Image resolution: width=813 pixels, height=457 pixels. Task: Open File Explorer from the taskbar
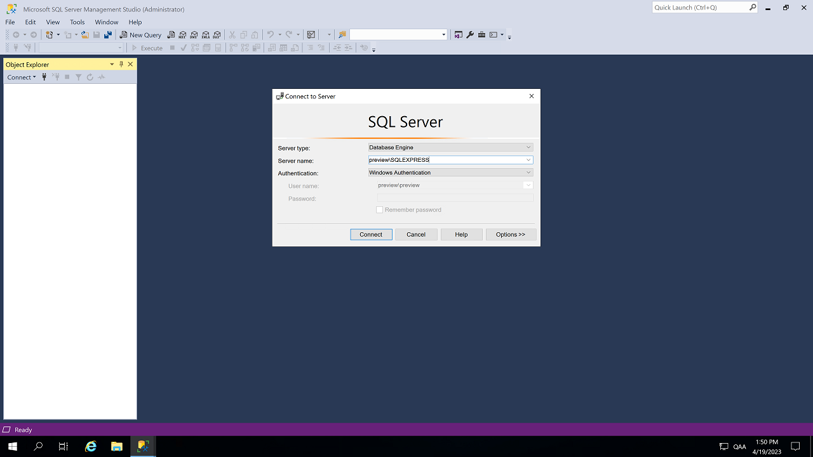[117, 446]
